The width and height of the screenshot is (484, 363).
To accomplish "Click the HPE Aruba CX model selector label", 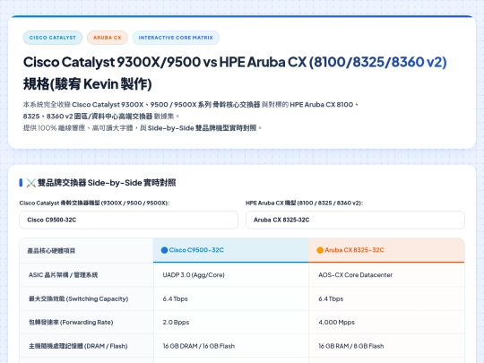I will (x=304, y=203).
